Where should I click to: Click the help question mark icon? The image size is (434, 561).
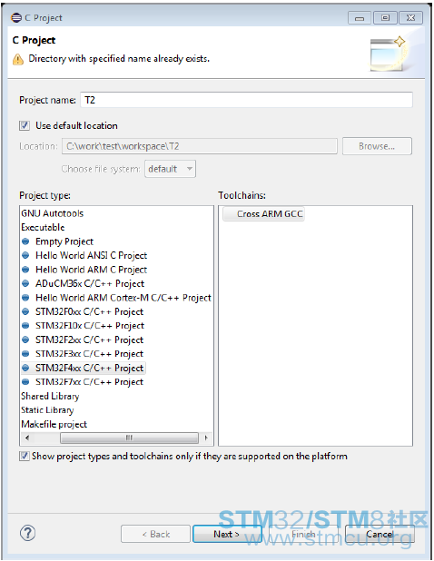[27, 534]
